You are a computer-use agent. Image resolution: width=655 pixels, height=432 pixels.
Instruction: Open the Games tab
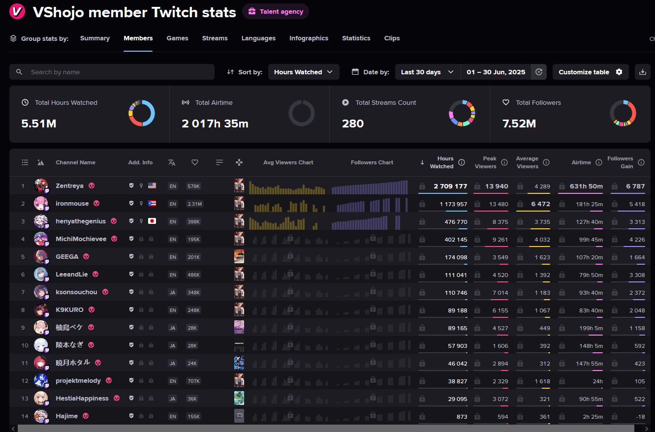pos(177,38)
